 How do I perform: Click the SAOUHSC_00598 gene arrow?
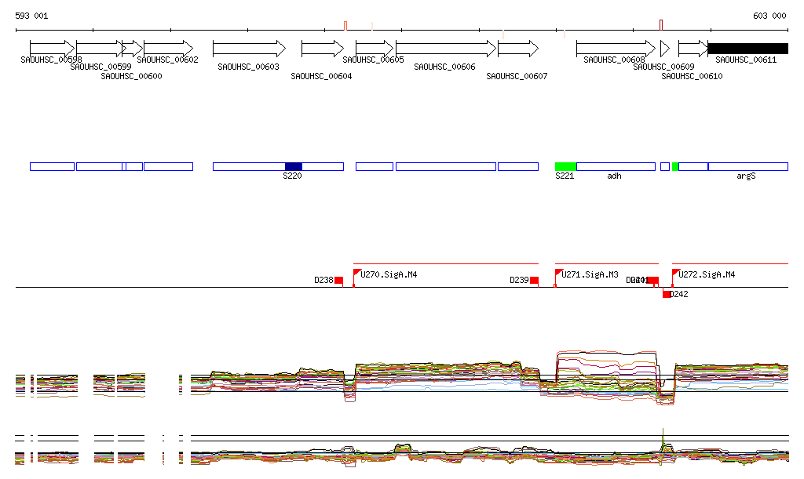(53, 49)
